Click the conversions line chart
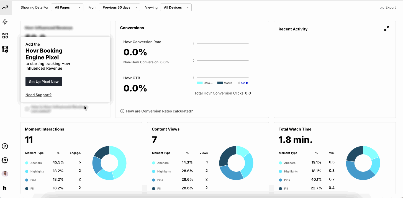Viewport: 403px width, 198px height. (222, 61)
